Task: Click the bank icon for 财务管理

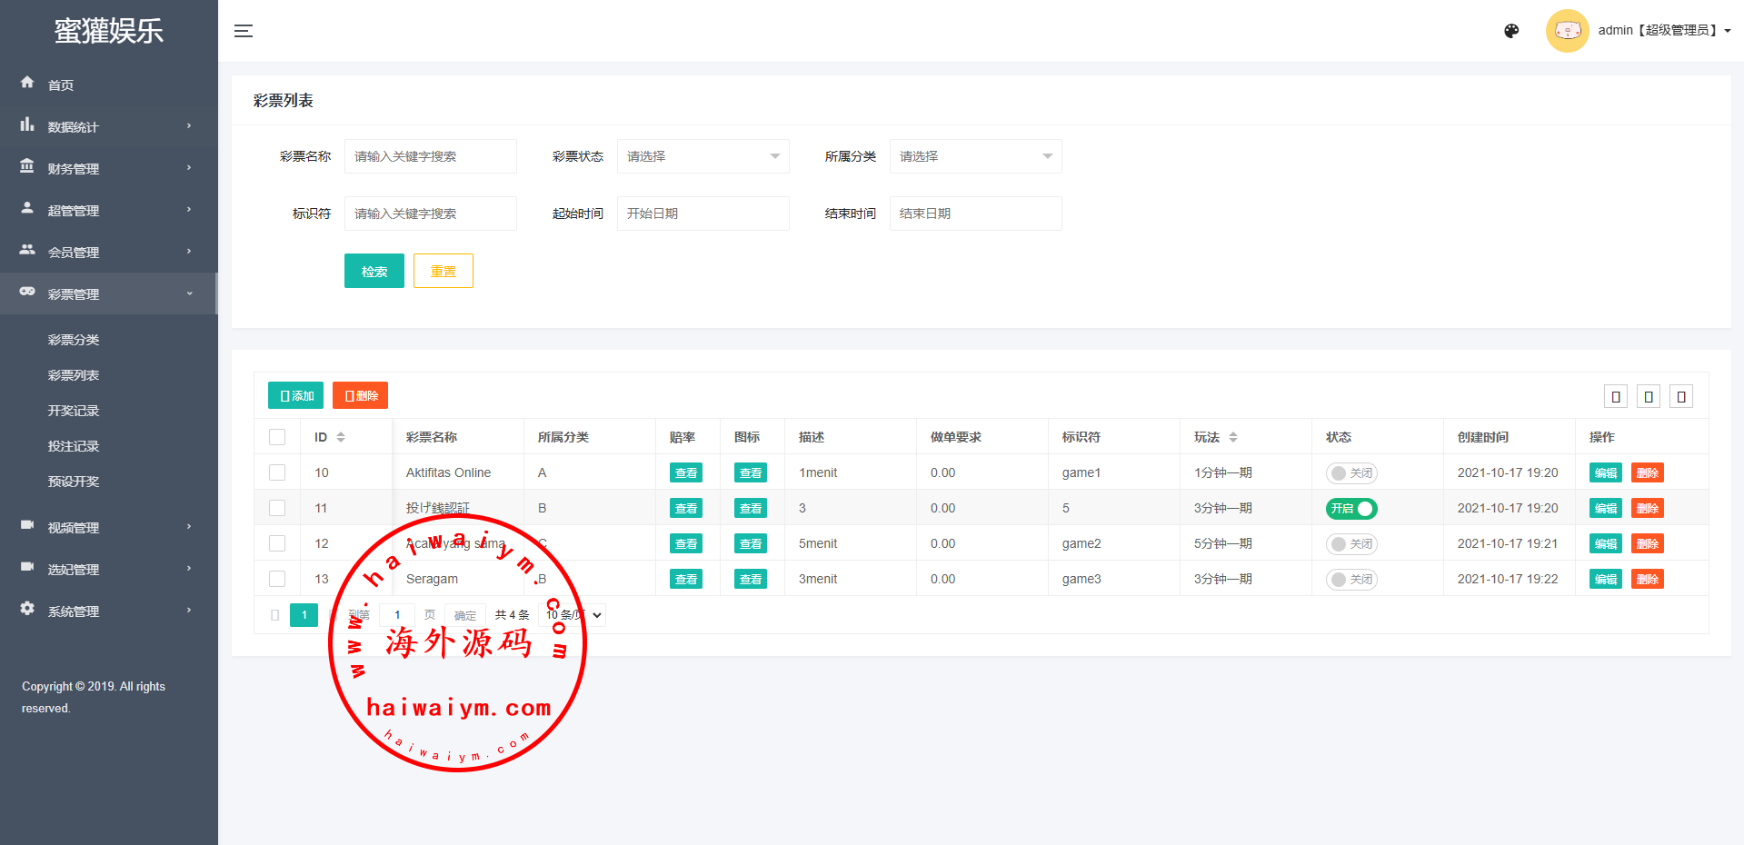Action: pos(27,167)
